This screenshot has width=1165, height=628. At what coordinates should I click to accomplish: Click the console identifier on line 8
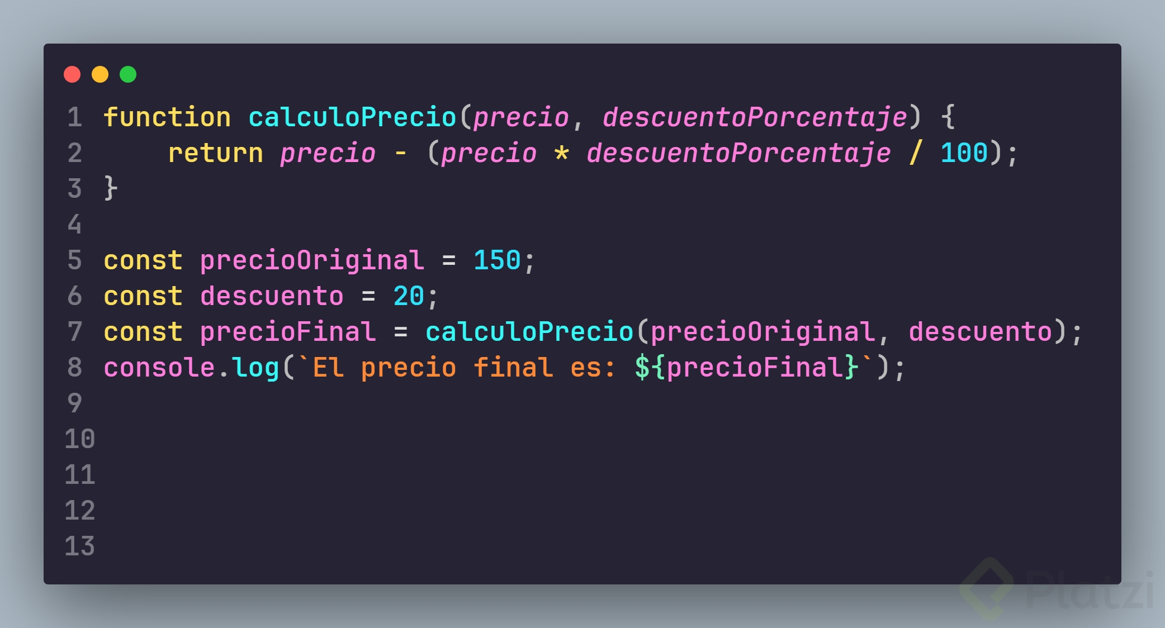159,368
